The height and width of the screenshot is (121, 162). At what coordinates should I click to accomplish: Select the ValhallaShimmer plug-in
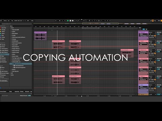20,66
